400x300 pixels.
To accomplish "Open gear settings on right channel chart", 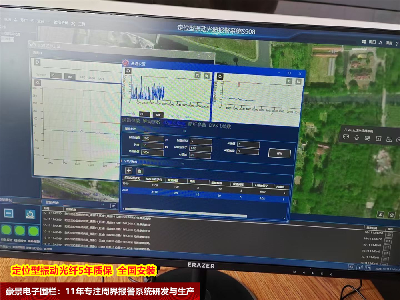I will tap(220, 76).
